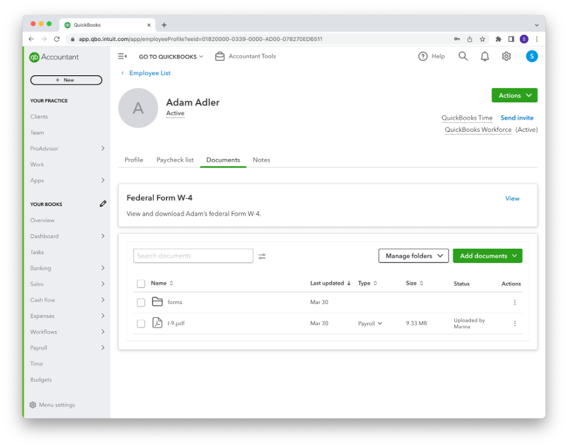Viewport: 568px width, 448px height.
Task: Open the search magnifier icon
Action: tap(463, 56)
